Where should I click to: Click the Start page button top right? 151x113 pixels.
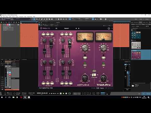[136, 19]
